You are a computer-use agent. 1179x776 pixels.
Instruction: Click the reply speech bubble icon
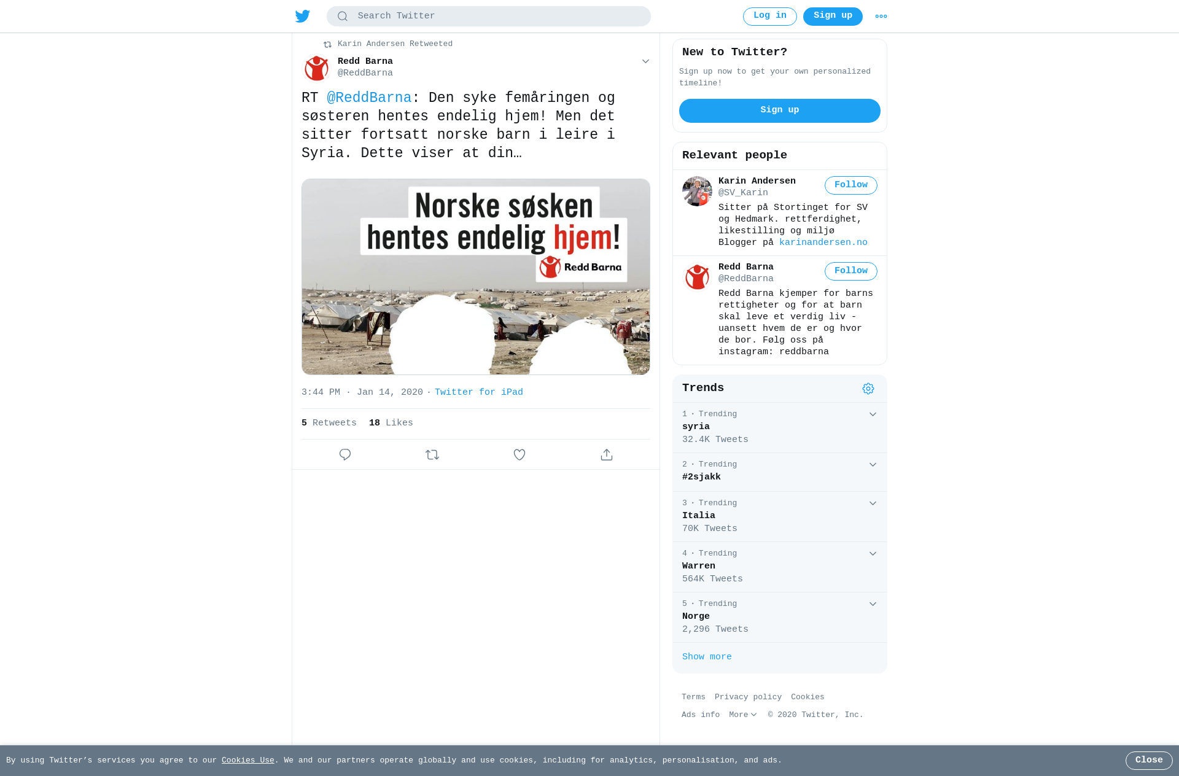[345, 455]
